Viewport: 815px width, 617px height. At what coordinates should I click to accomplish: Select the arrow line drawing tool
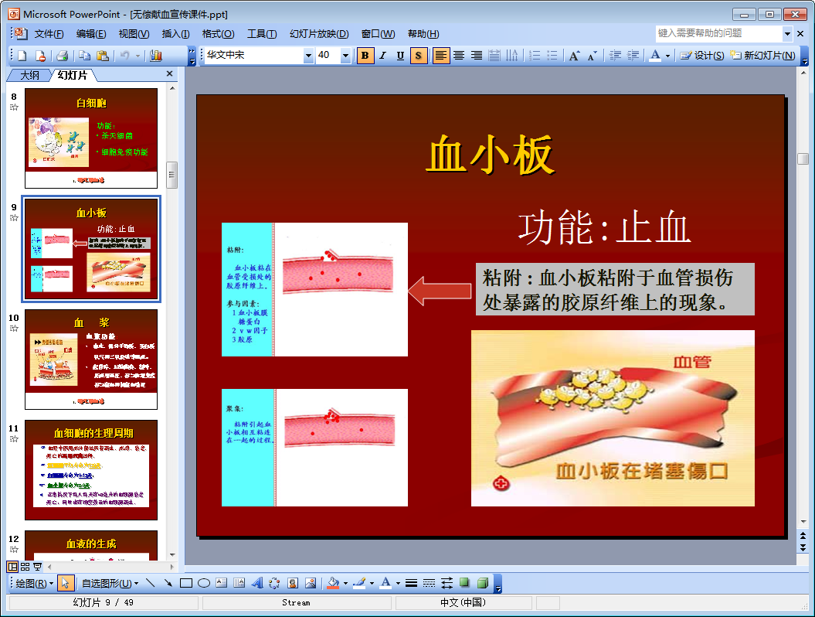168,583
